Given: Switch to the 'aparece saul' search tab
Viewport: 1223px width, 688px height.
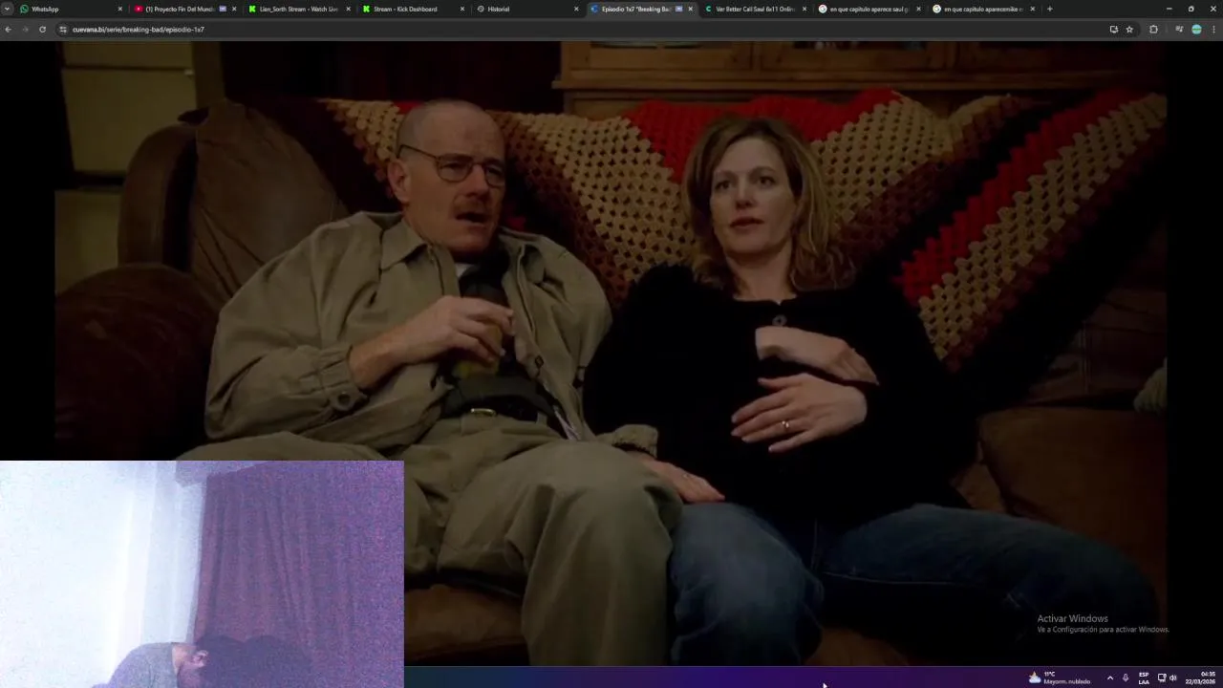Looking at the screenshot, I should (869, 9).
